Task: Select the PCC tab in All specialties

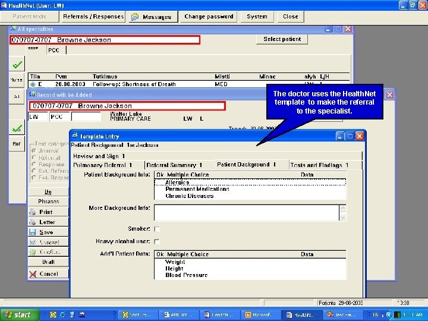Action: click(55, 50)
